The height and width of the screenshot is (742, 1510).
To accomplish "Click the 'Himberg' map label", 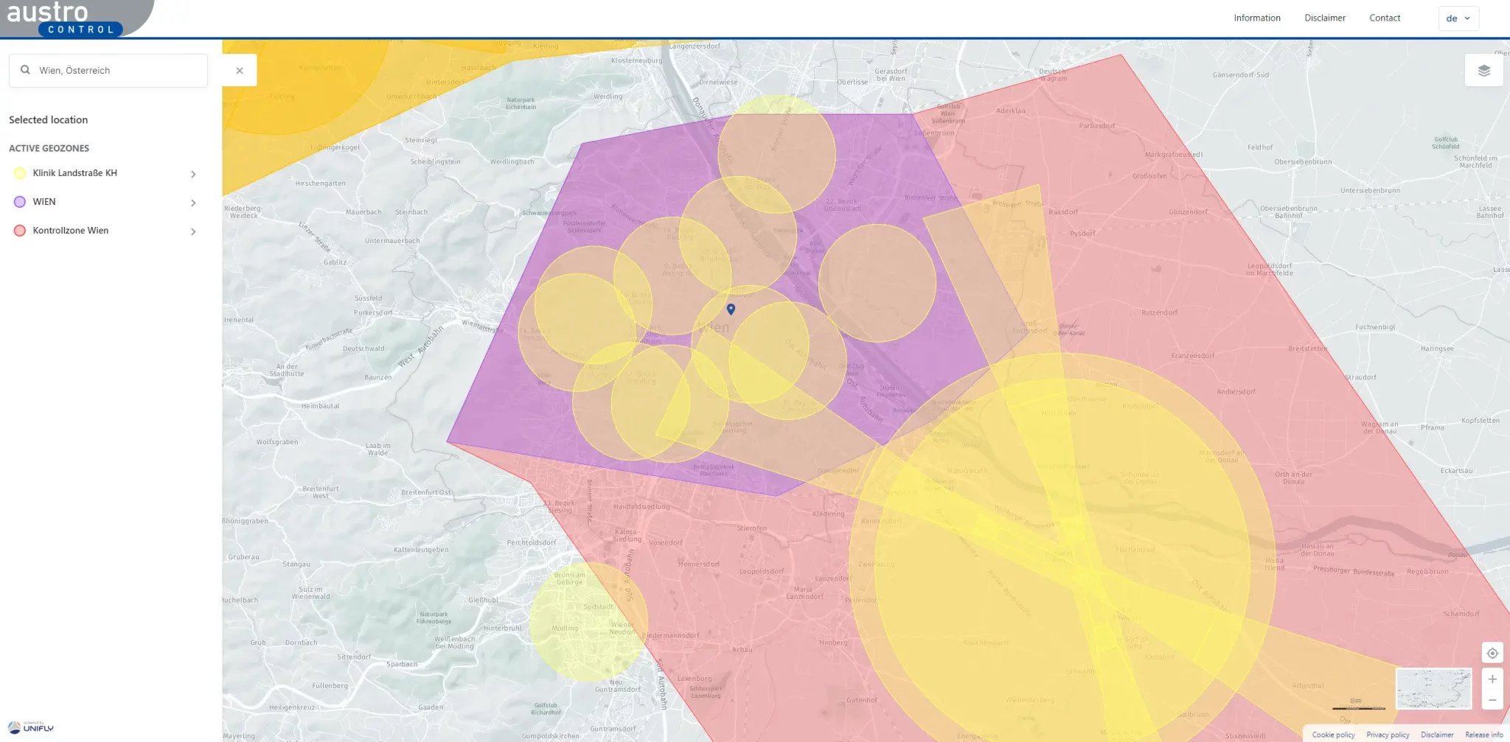I will coord(833,643).
